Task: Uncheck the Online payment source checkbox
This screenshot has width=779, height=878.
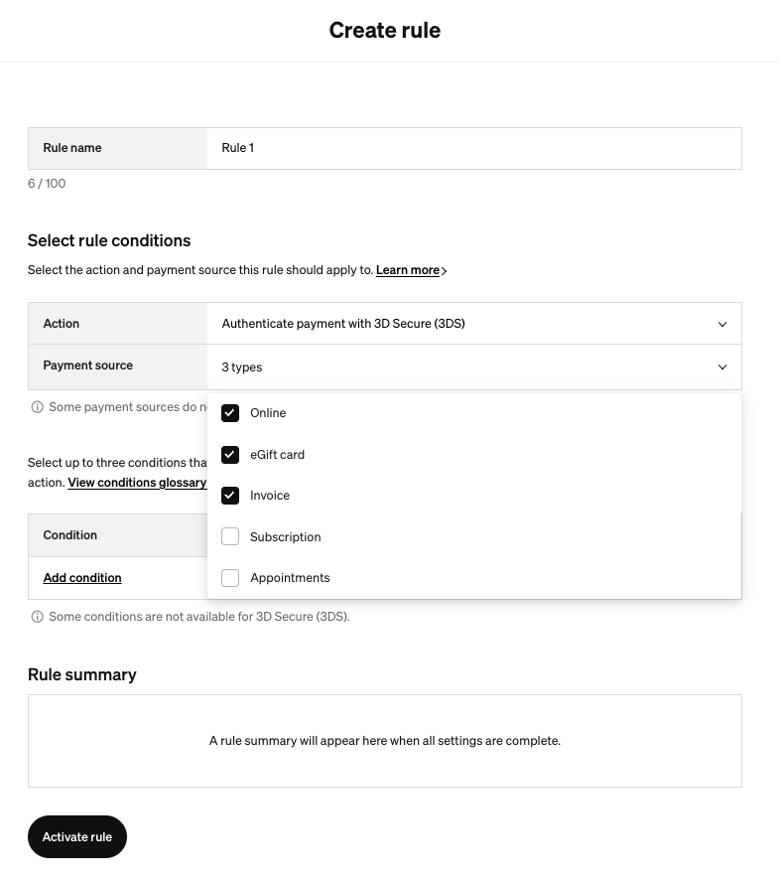Action: 230,413
